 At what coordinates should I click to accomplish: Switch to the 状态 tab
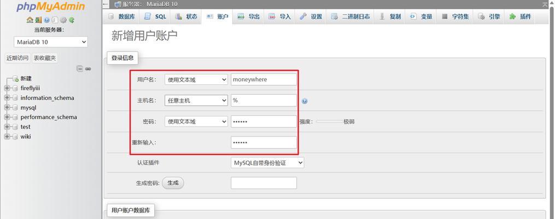coord(186,16)
